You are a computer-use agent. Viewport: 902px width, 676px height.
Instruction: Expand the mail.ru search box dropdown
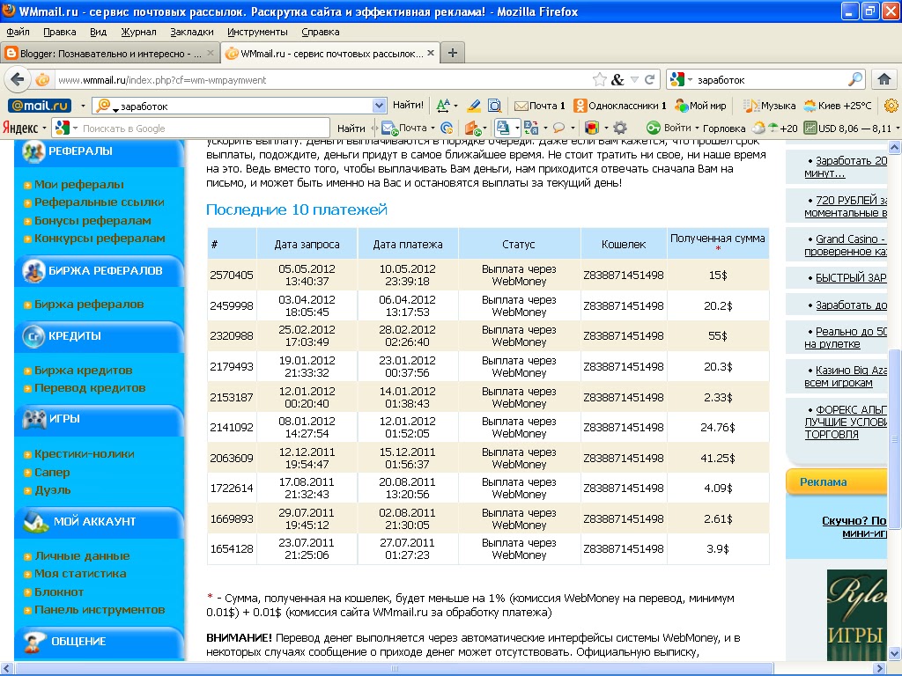(x=379, y=106)
